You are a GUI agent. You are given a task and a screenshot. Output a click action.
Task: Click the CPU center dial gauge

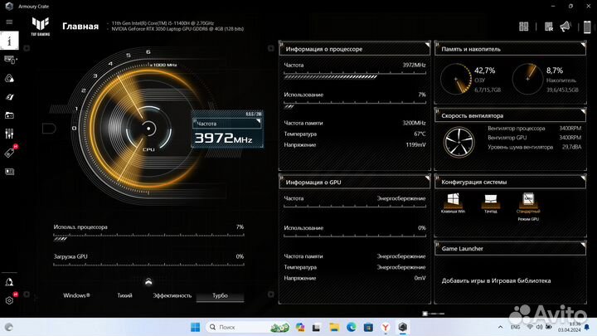(x=148, y=129)
